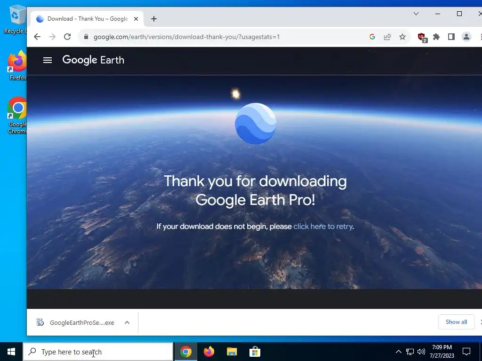Viewport: 482px width, 361px height.
Task: Open the volume tray icon
Action: 421,352
